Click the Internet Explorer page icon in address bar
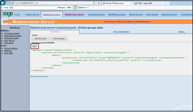This screenshot has height=112, width=193. point(13,3)
